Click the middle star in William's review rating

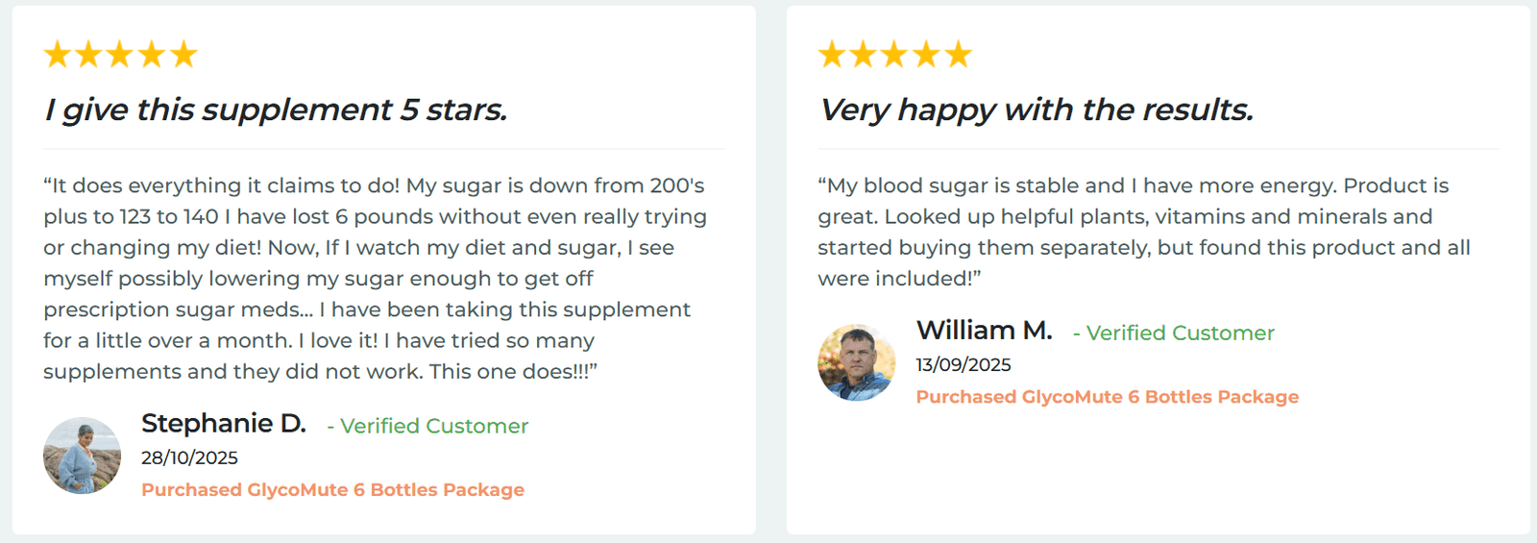[x=894, y=55]
